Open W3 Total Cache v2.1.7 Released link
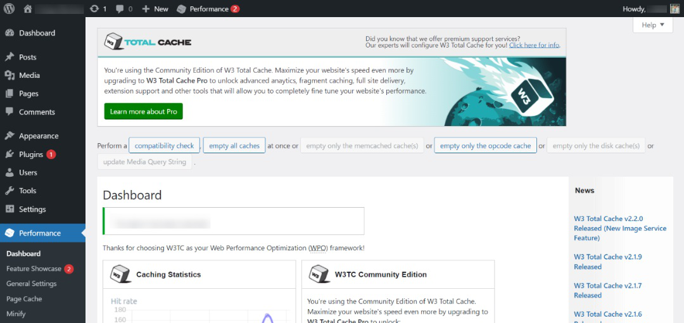Image resolution: width=684 pixels, height=323 pixels. pyautogui.click(x=607, y=290)
